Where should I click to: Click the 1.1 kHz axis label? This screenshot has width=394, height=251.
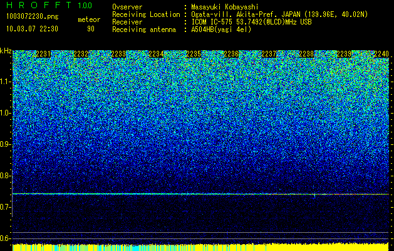5,82
